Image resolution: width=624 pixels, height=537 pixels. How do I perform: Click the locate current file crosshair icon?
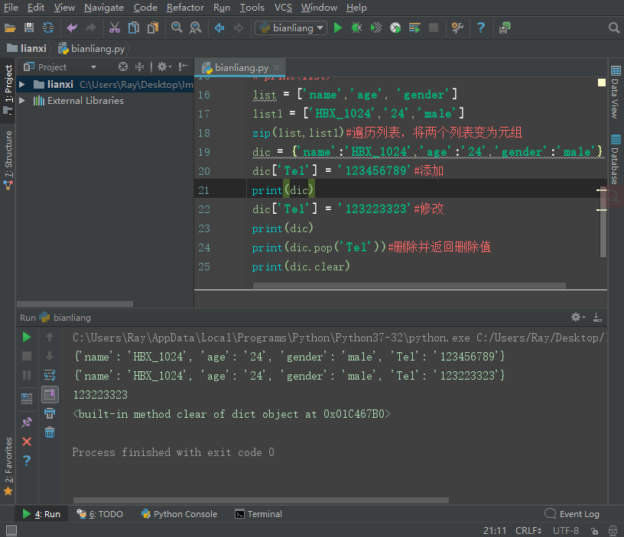[123, 66]
